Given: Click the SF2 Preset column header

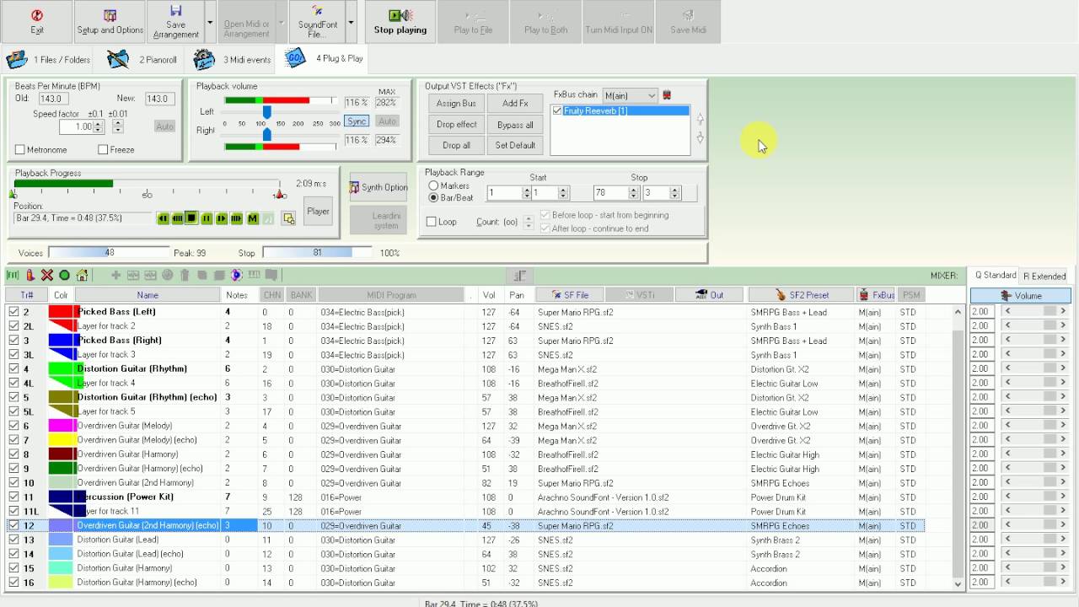Looking at the screenshot, I should tap(800, 295).
